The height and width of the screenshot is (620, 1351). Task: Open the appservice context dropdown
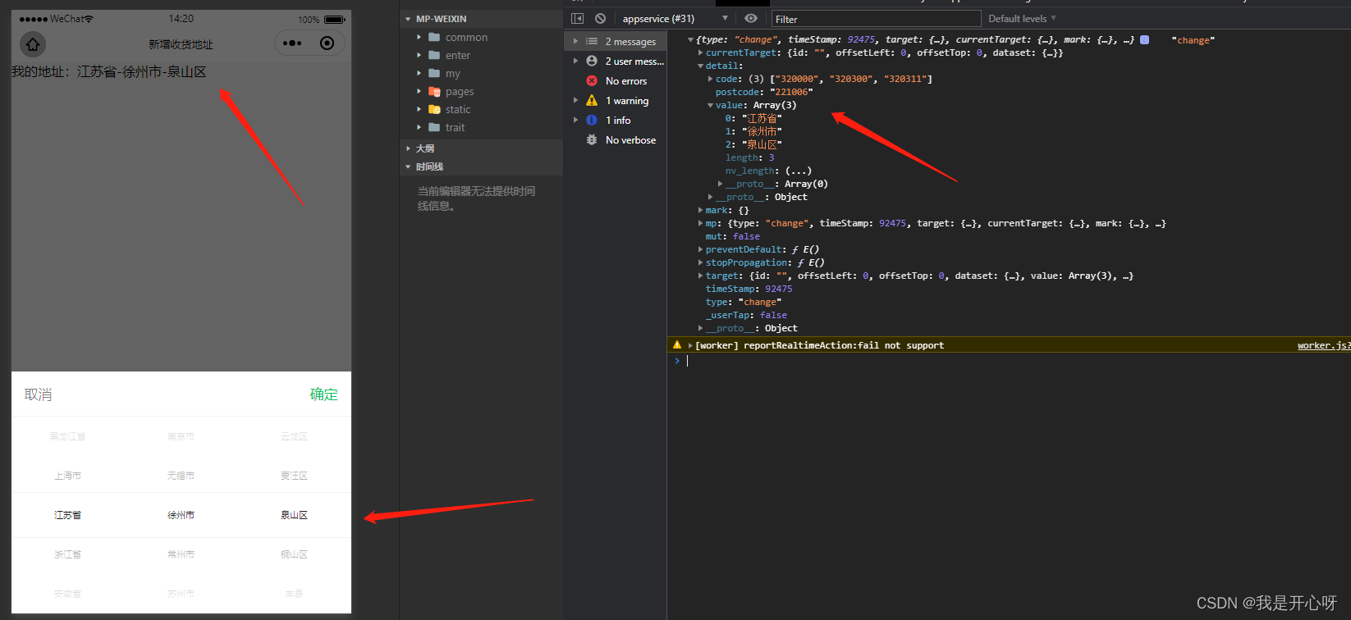click(x=675, y=19)
